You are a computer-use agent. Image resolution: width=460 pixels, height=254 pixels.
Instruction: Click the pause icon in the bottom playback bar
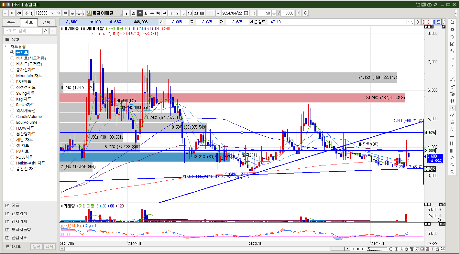tap(358, 249)
